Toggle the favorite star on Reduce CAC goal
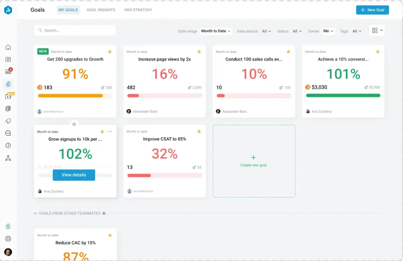 click(x=110, y=235)
